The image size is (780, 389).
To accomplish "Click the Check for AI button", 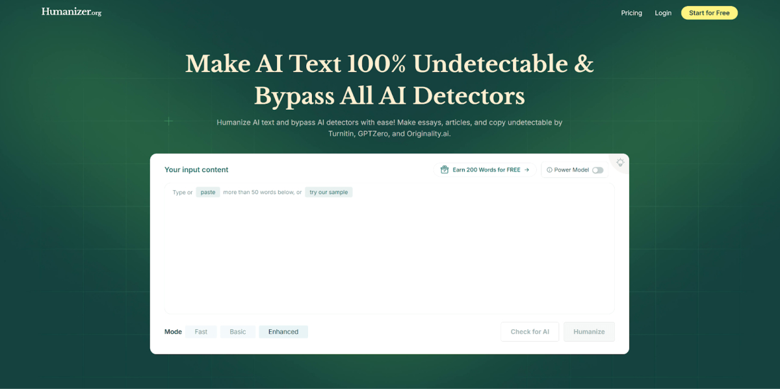I will (x=530, y=332).
